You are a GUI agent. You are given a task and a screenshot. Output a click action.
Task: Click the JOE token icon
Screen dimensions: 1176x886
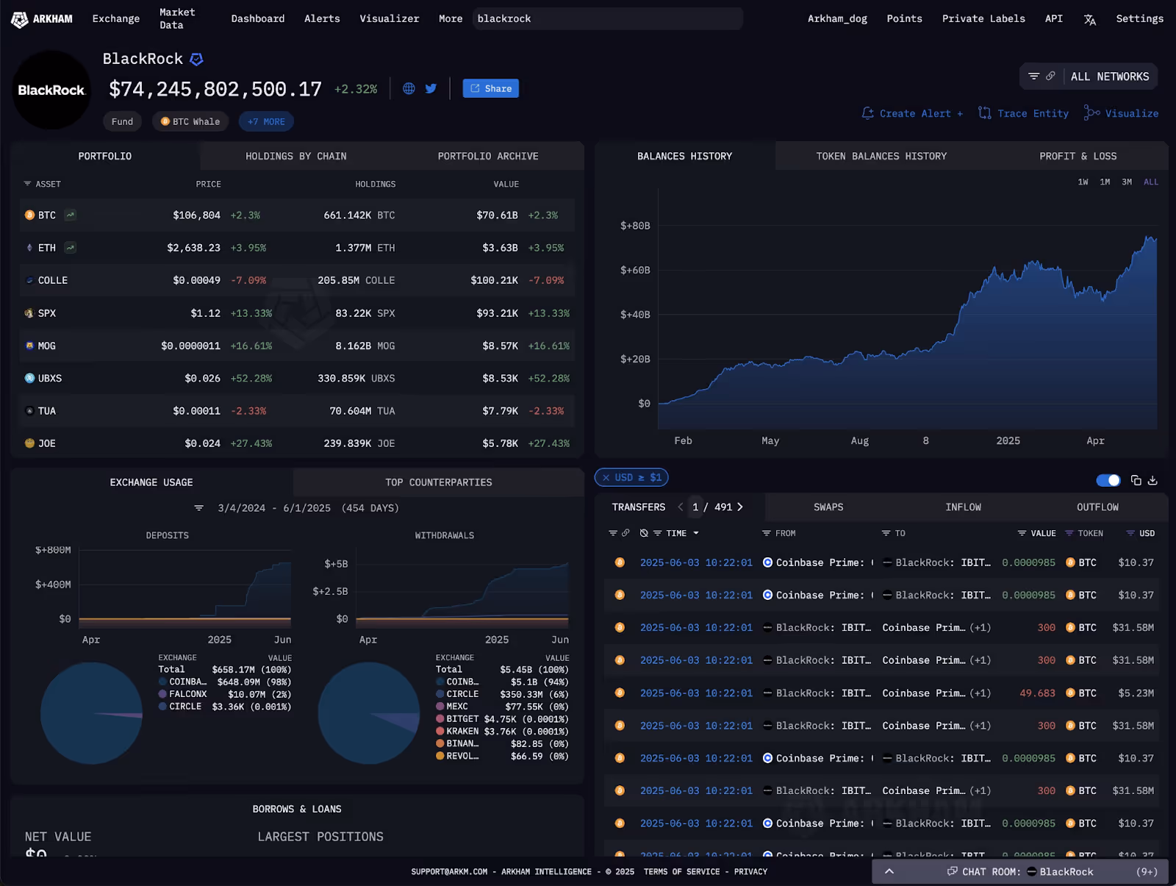29,443
